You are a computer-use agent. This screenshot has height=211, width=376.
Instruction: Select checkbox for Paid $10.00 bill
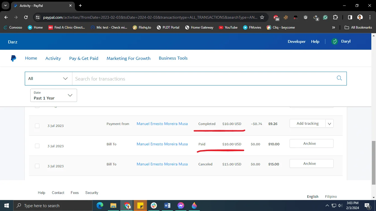tap(37, 146)
